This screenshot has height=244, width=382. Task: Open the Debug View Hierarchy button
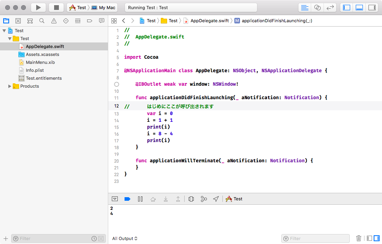(191, 199)
